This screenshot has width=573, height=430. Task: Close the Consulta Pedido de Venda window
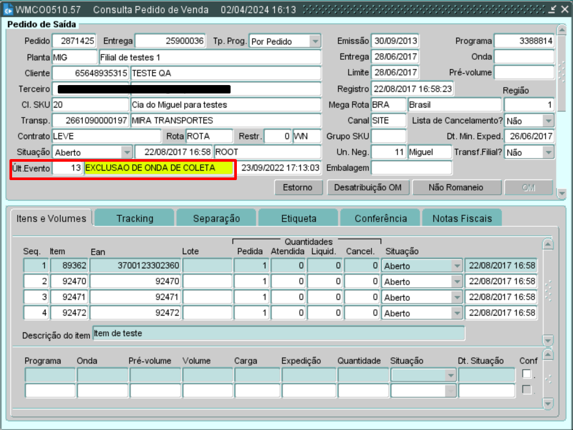tap(565, 9)
